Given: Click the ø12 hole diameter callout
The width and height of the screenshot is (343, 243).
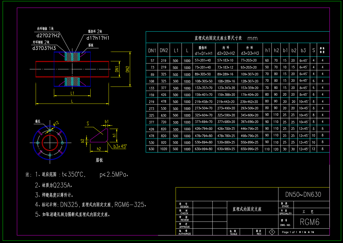Looking at the screenshot, I should pyautogui.click(x=56, y=124).
